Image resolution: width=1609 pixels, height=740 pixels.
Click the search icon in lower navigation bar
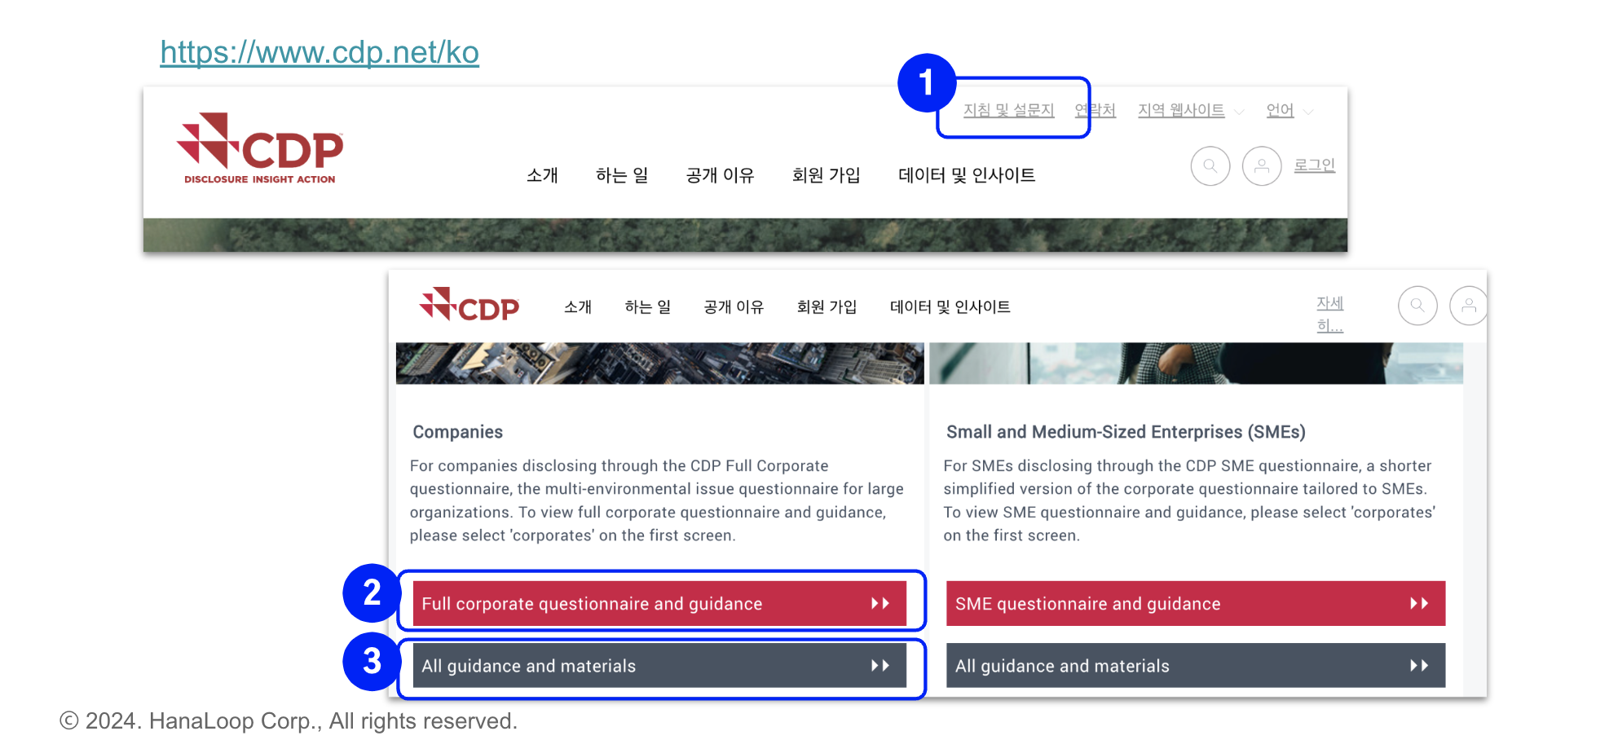tap(1417, 306)
